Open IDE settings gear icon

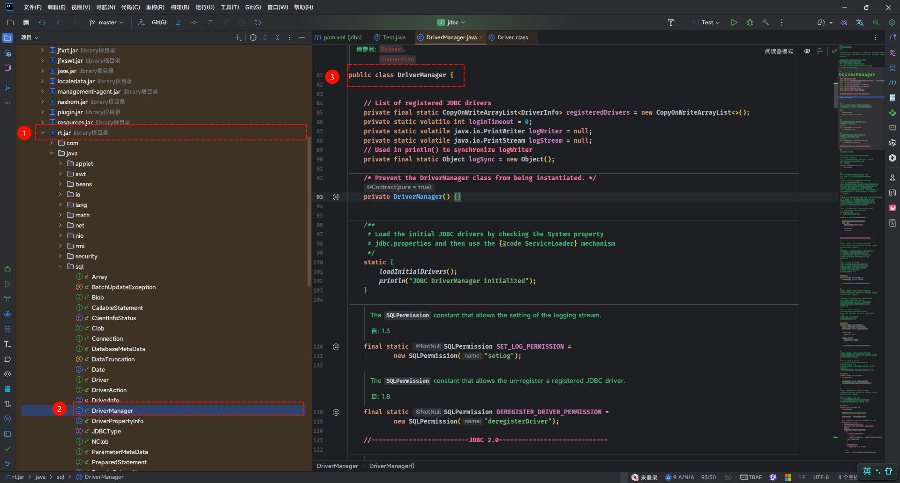click(892, 22)
